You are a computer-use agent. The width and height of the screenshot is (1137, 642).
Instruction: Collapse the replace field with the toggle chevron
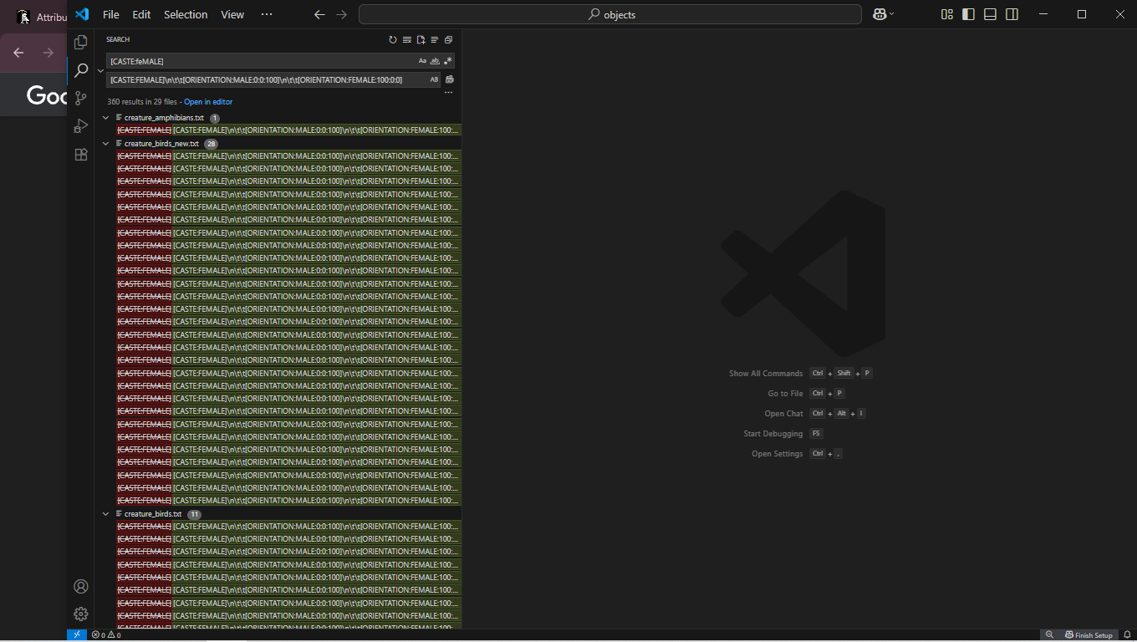(x=100, y=71)
